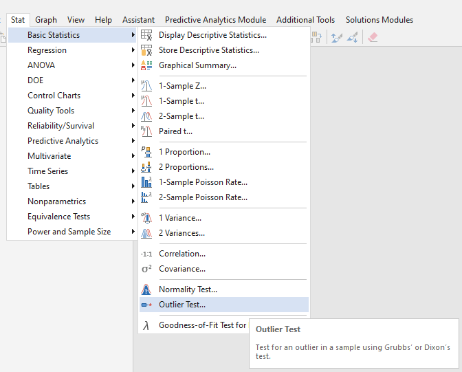The height and width of the screenshot is (372, 462).
Task: Expand the Basic Statistics submenu arrow
Action: coord(133,35)
